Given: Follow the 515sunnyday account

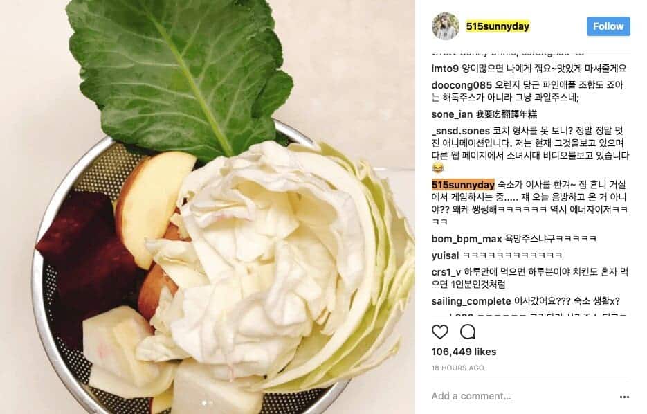Looking at the screenshot, I should pos(608,26).
